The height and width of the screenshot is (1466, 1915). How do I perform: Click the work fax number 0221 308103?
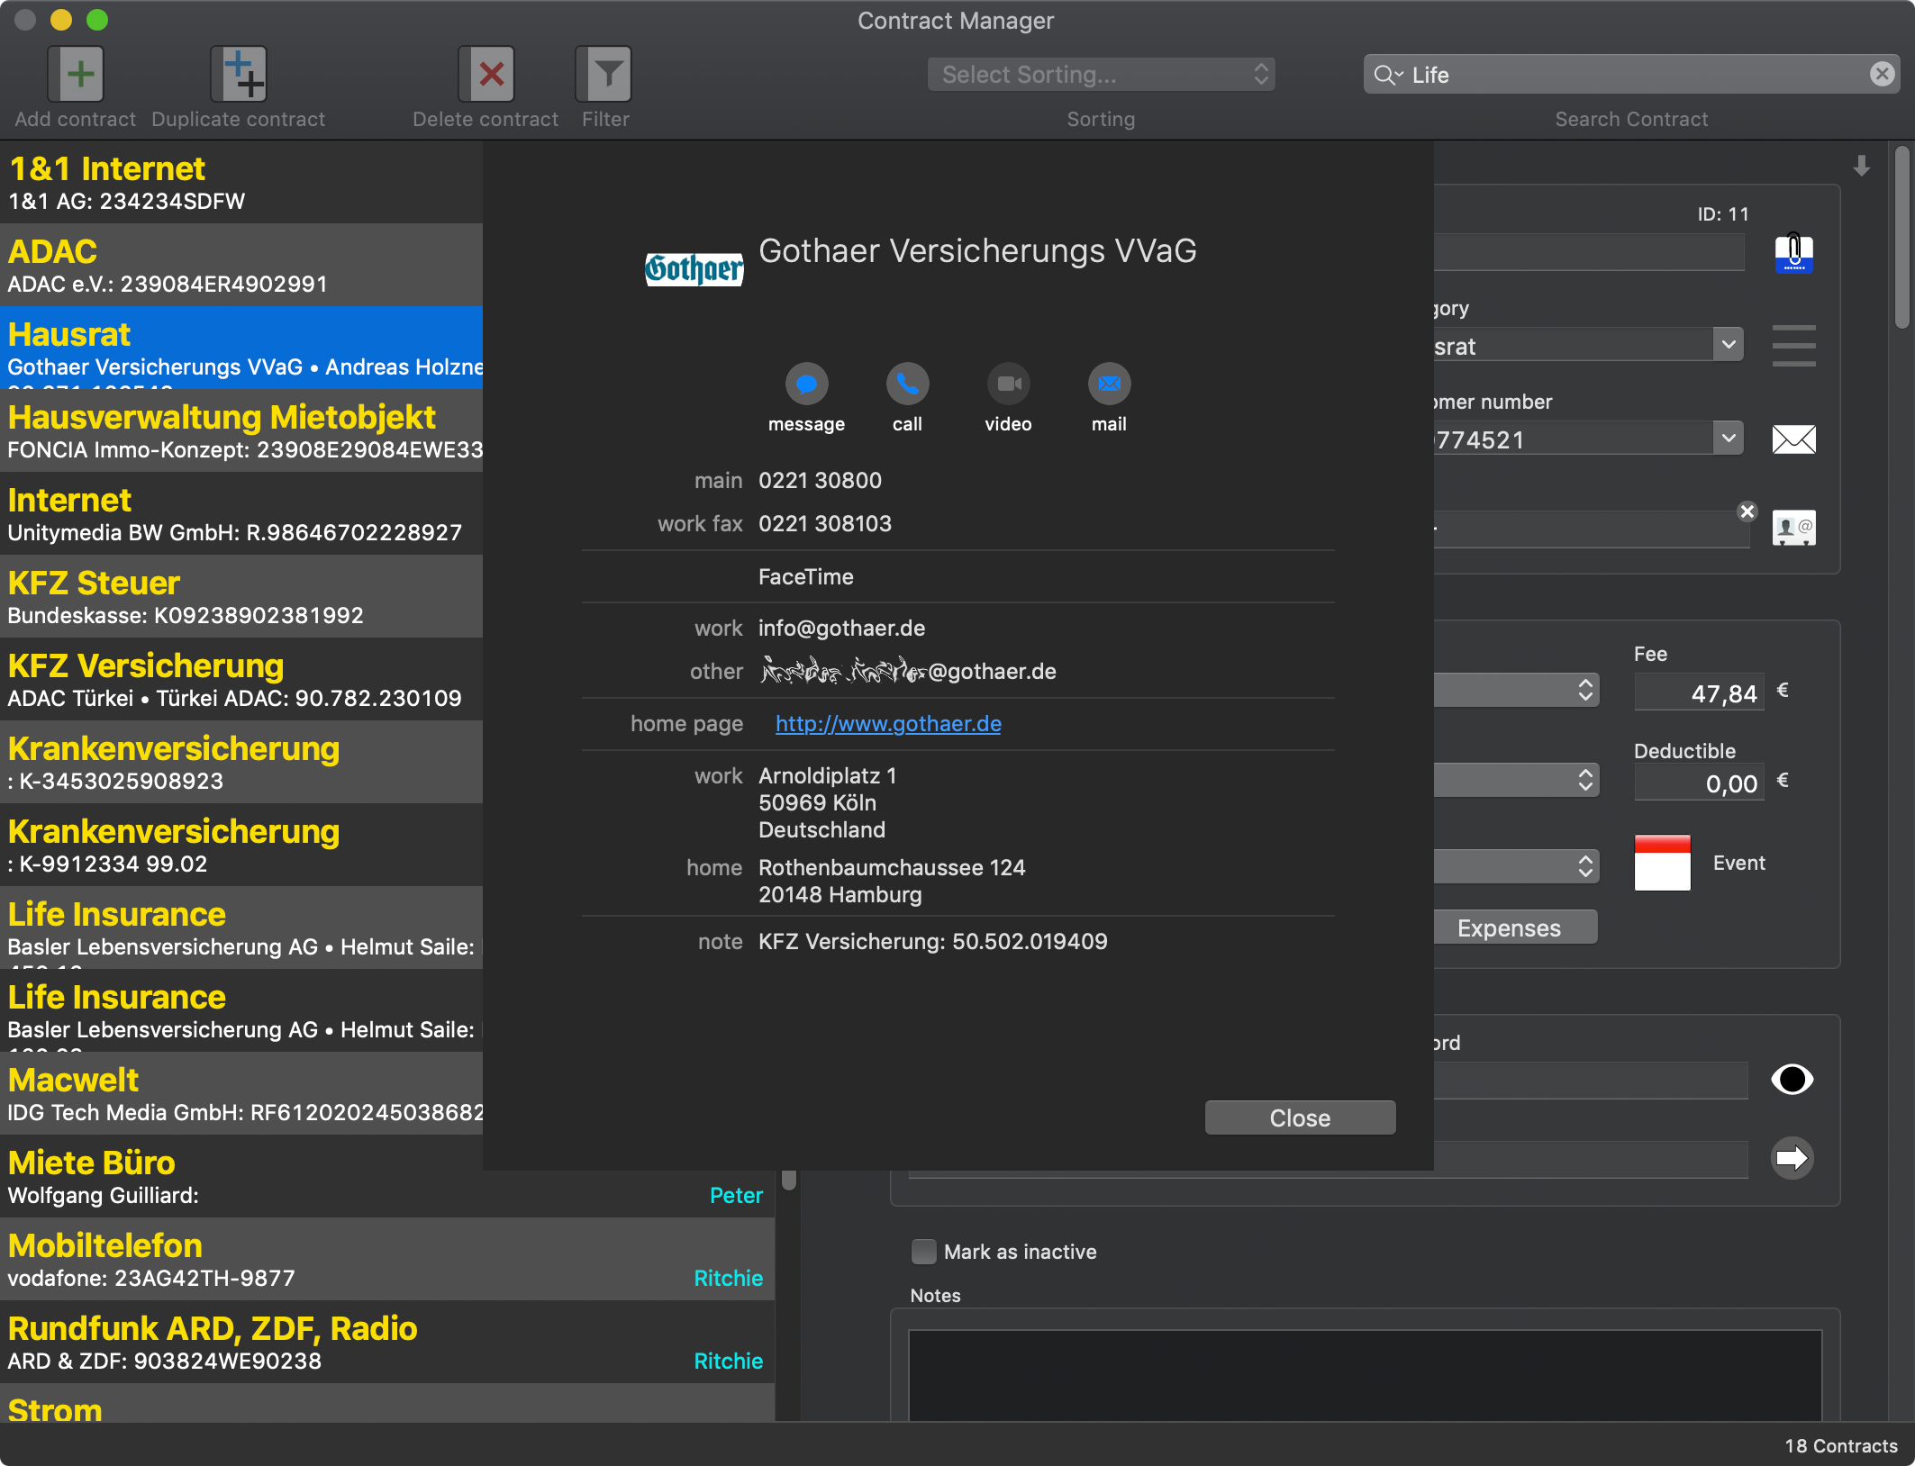click(x=824, y=524)
